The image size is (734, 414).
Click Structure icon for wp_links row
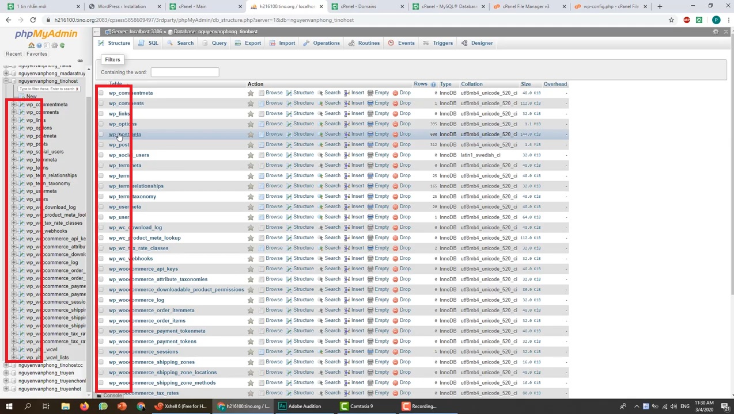289,114
